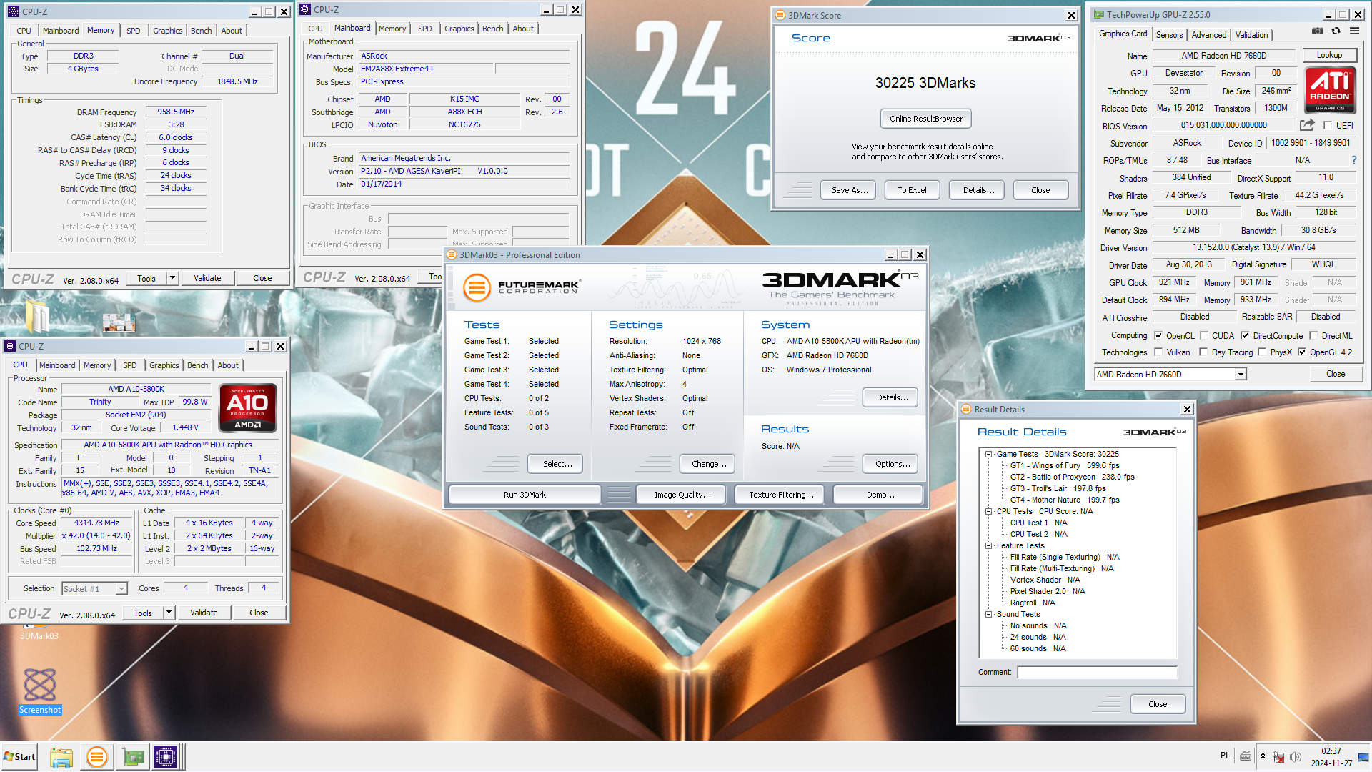Viewport: 1372px width, 772px height.
Task: Click the Bus Interface question mark in GPU-Z
Action: point(1353,160)
